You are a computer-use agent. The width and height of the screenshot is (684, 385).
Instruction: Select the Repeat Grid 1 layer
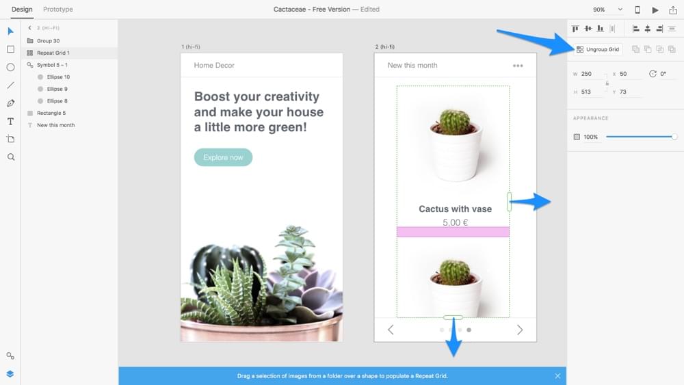coord(53,53)
